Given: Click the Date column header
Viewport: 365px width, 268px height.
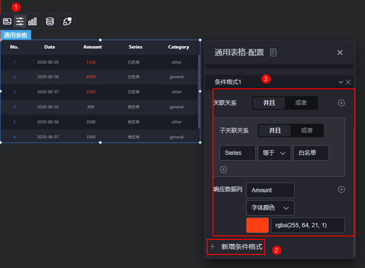Looking at the screenshot, I should 50,47.
